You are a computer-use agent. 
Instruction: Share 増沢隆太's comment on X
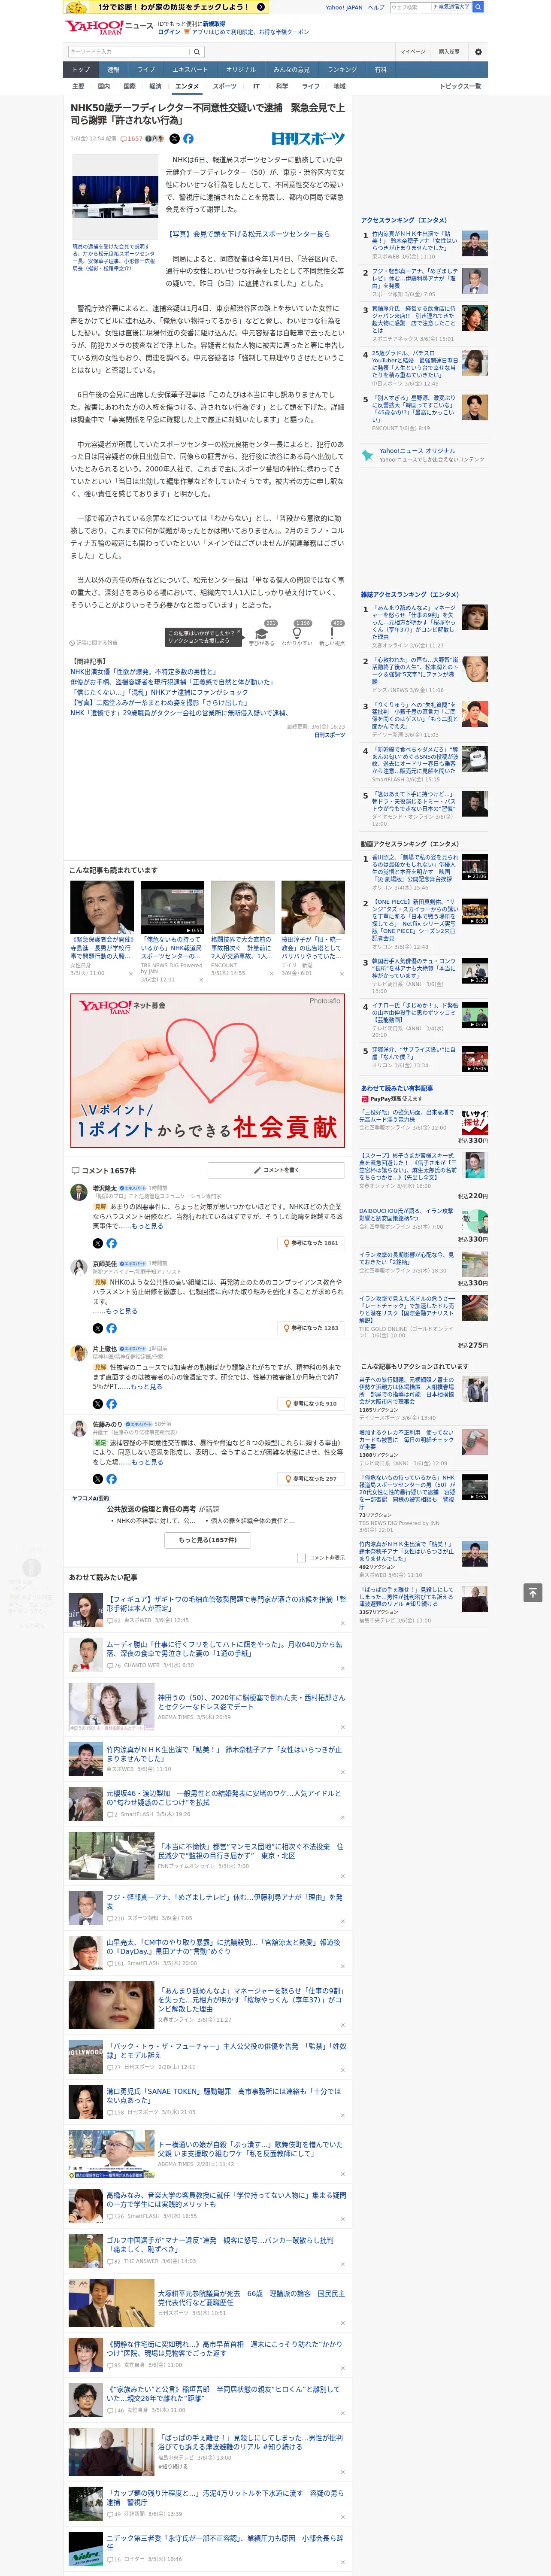click(x=97, y=1243)
